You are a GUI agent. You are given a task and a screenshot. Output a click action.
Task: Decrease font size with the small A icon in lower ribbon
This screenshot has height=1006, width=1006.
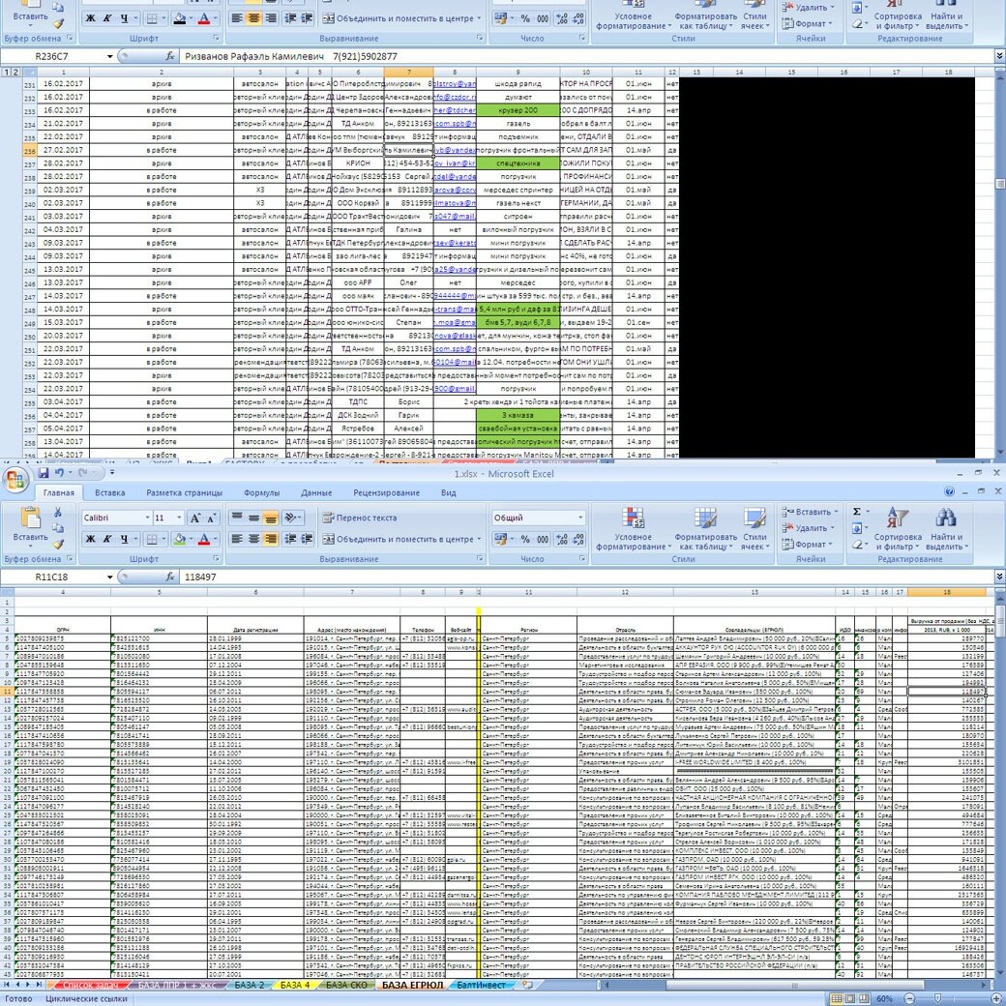211,518
